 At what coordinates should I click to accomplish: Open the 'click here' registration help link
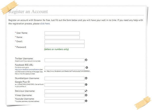point(45,24)
